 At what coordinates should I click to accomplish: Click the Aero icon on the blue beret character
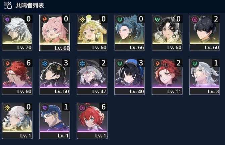[120, 63]
